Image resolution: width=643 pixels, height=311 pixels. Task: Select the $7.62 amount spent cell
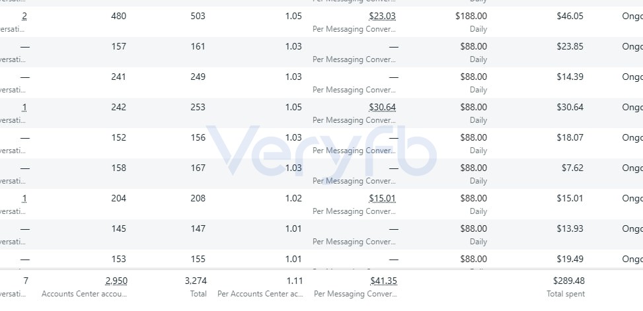[572, 168]
